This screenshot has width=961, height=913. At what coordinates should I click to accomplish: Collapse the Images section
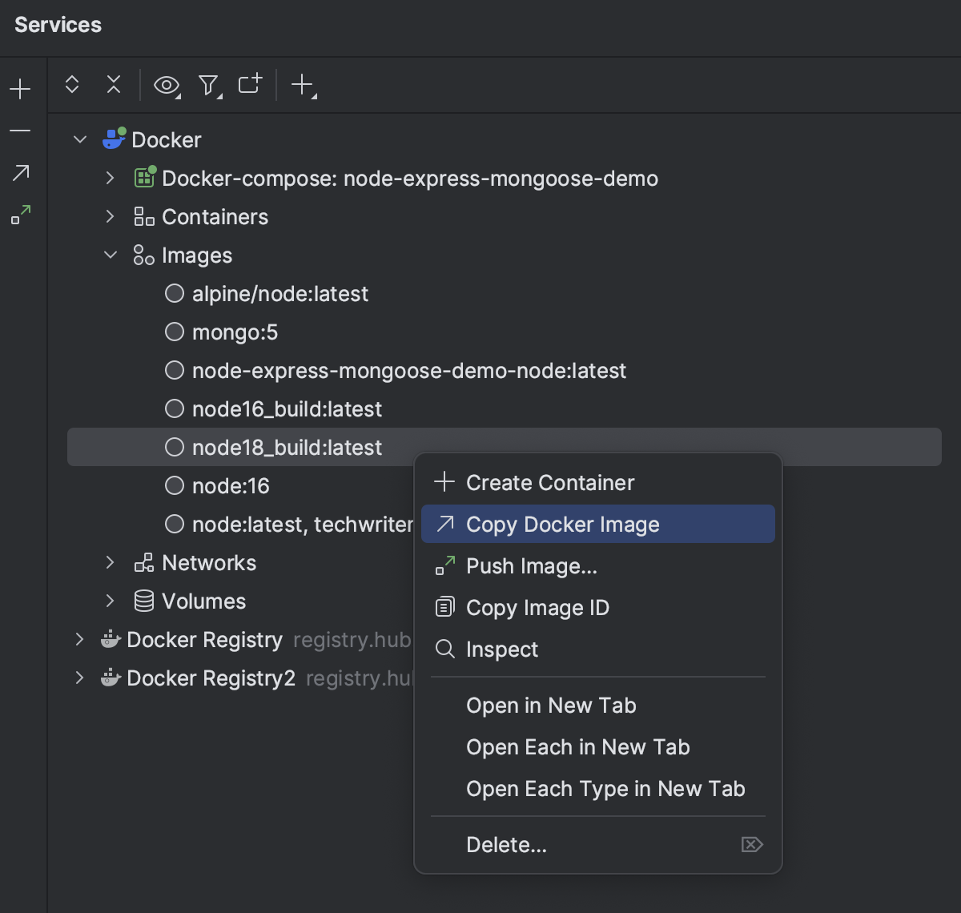109,255
